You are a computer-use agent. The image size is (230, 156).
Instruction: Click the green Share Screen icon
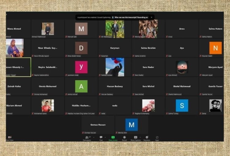pos(113,137)
